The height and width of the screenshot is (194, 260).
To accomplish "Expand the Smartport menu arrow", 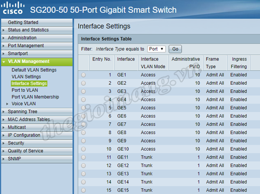I will [x=3, y=54].
